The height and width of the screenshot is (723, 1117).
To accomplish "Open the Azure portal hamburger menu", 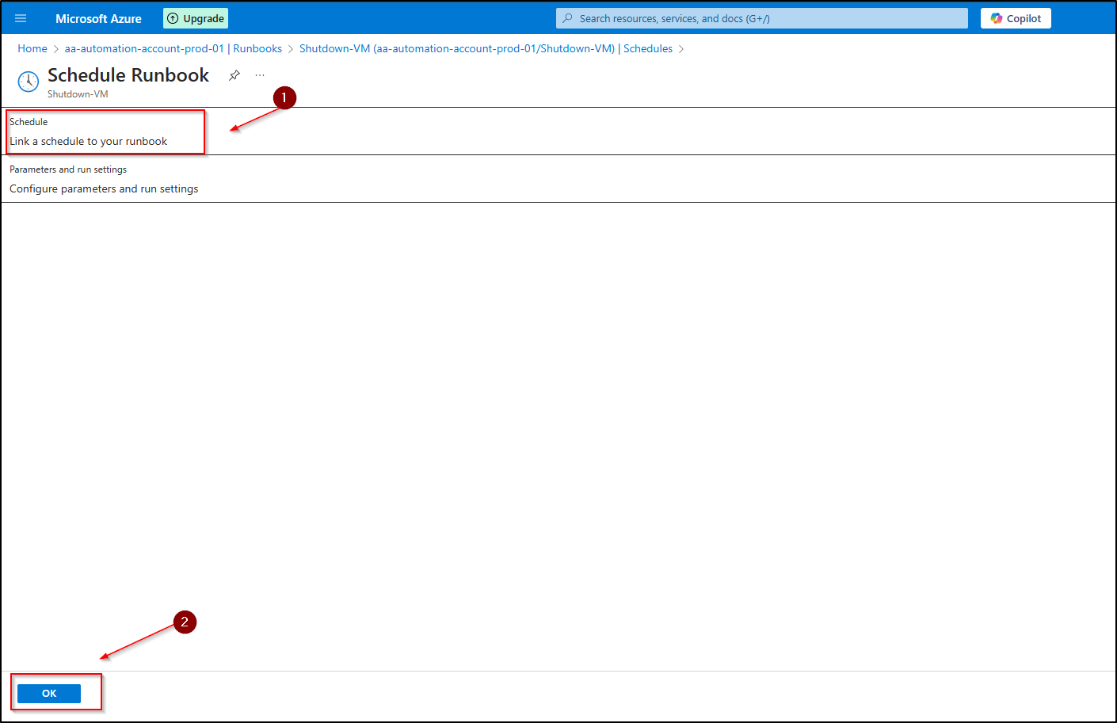I will point(21,18).
